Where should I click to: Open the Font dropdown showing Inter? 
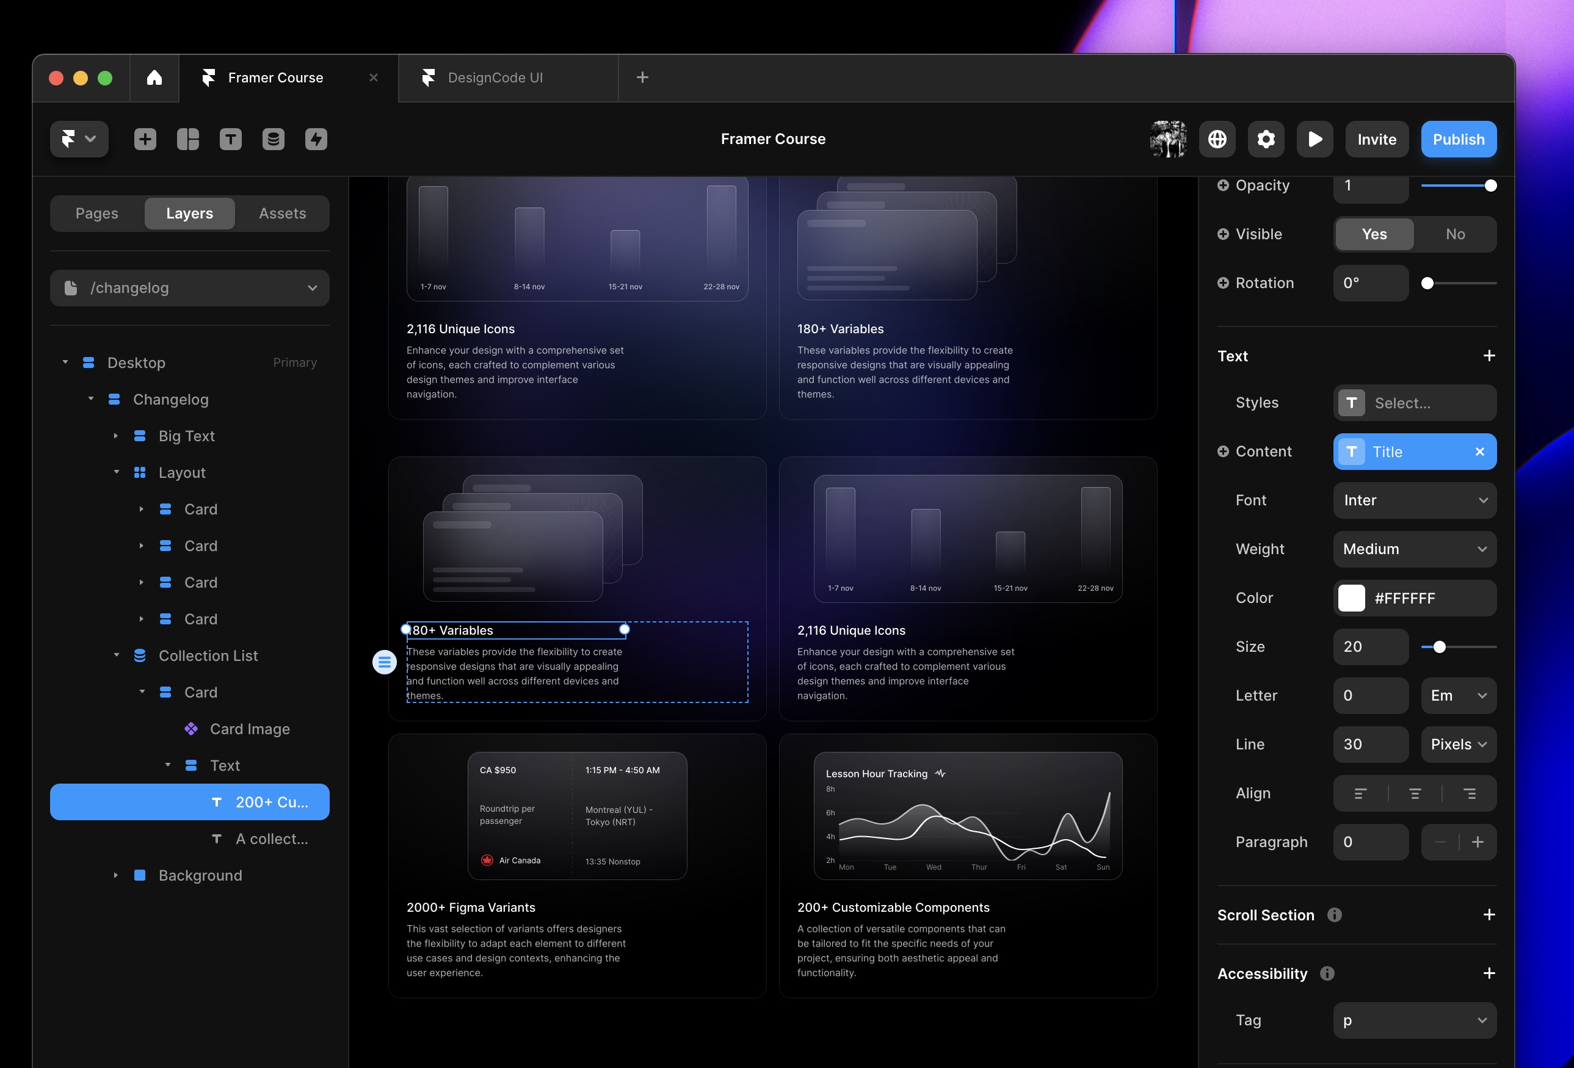click(x=1414, y=500)
